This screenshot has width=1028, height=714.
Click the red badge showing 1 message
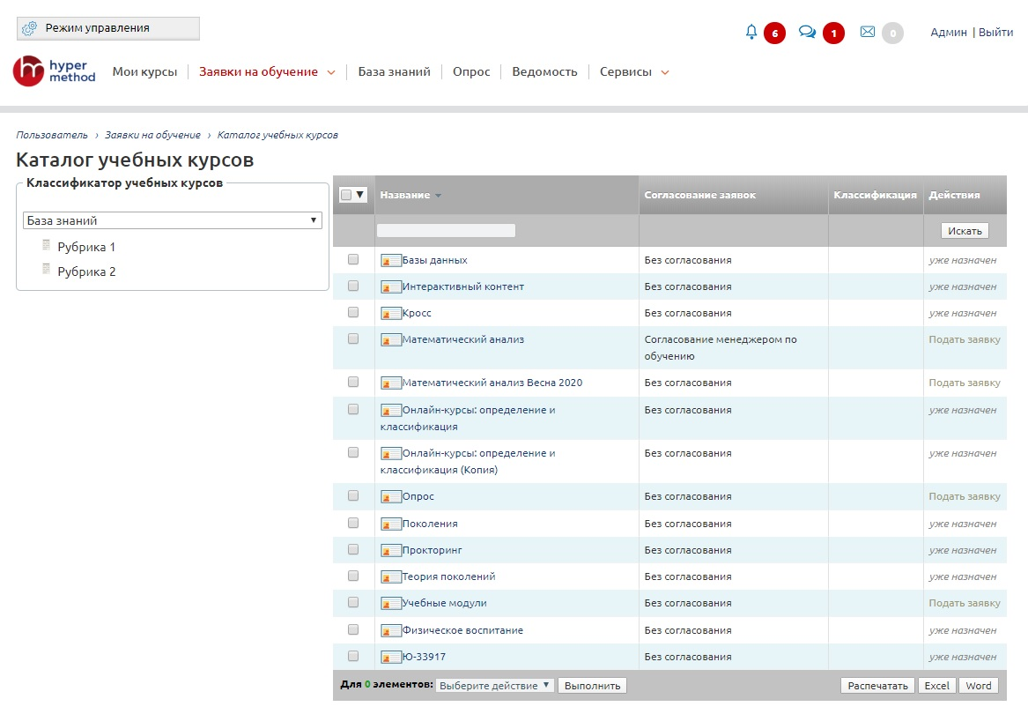pos(833,33)
